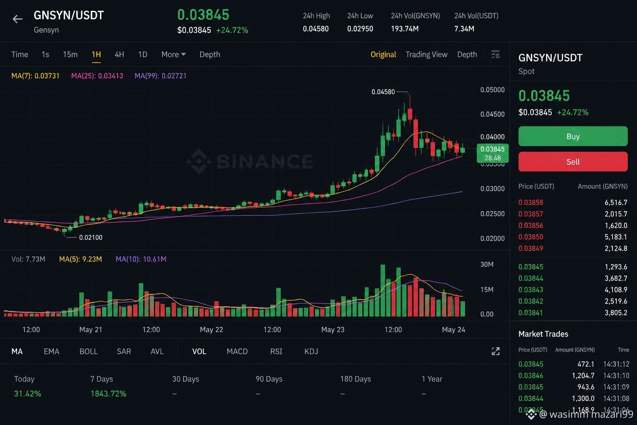Click market trade at 14:31:12
The image size is (637, 425).
(574, 364)
